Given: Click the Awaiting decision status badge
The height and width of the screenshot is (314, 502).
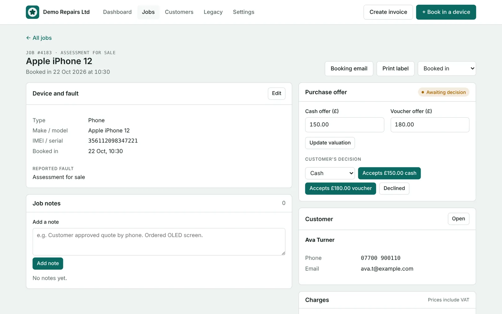Looking at the screenshot, I should (444, 92).
